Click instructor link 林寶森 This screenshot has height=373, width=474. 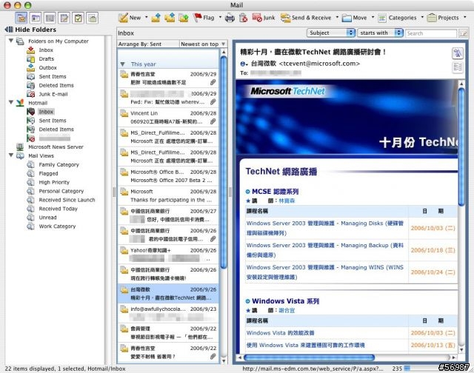(x=287, y=201)
